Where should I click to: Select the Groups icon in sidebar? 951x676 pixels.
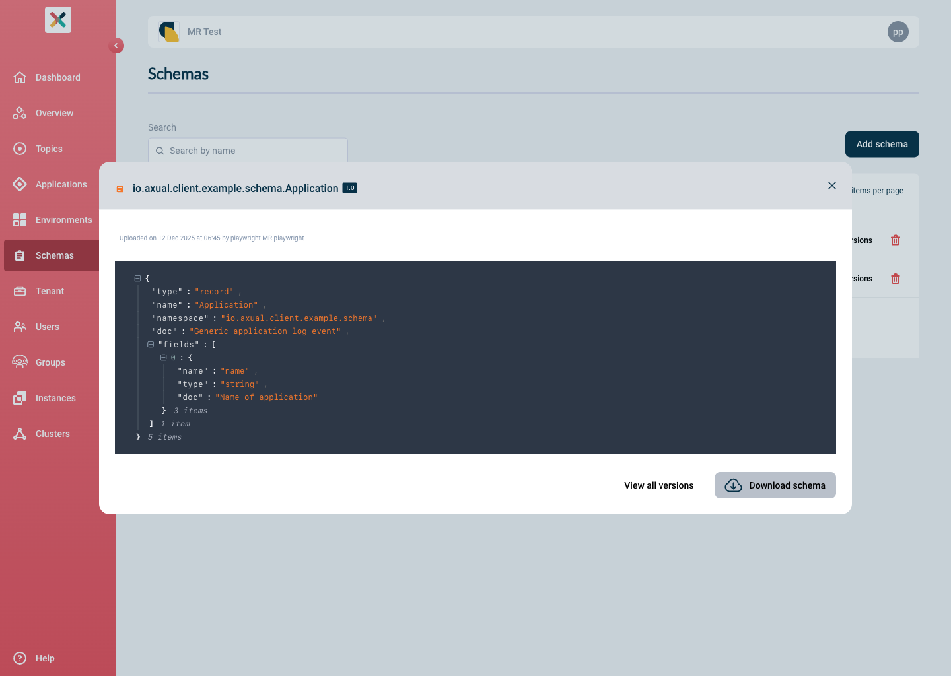20,362
